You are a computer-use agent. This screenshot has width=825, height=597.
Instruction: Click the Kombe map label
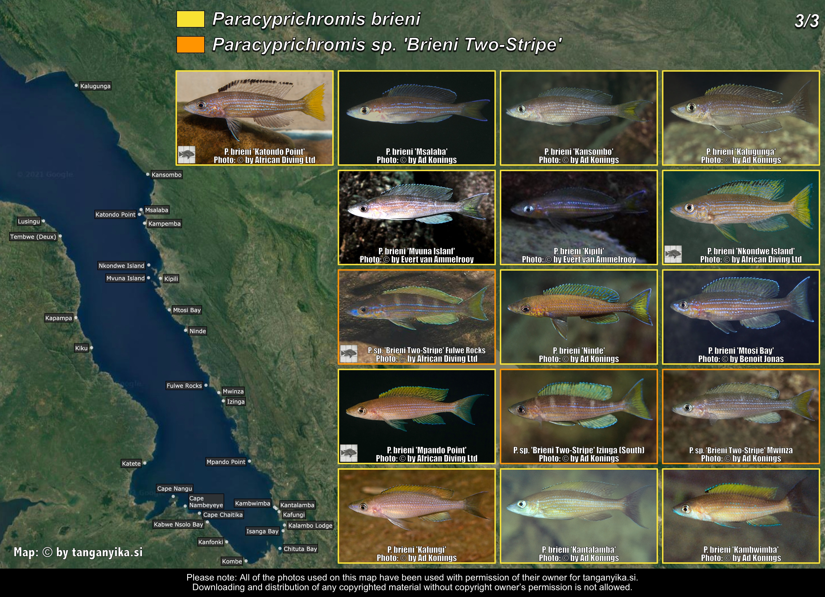click(x=232, y=561)
